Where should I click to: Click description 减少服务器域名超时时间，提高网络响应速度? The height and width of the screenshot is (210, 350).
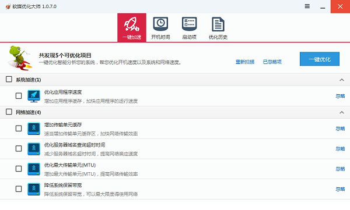(91, 154)
